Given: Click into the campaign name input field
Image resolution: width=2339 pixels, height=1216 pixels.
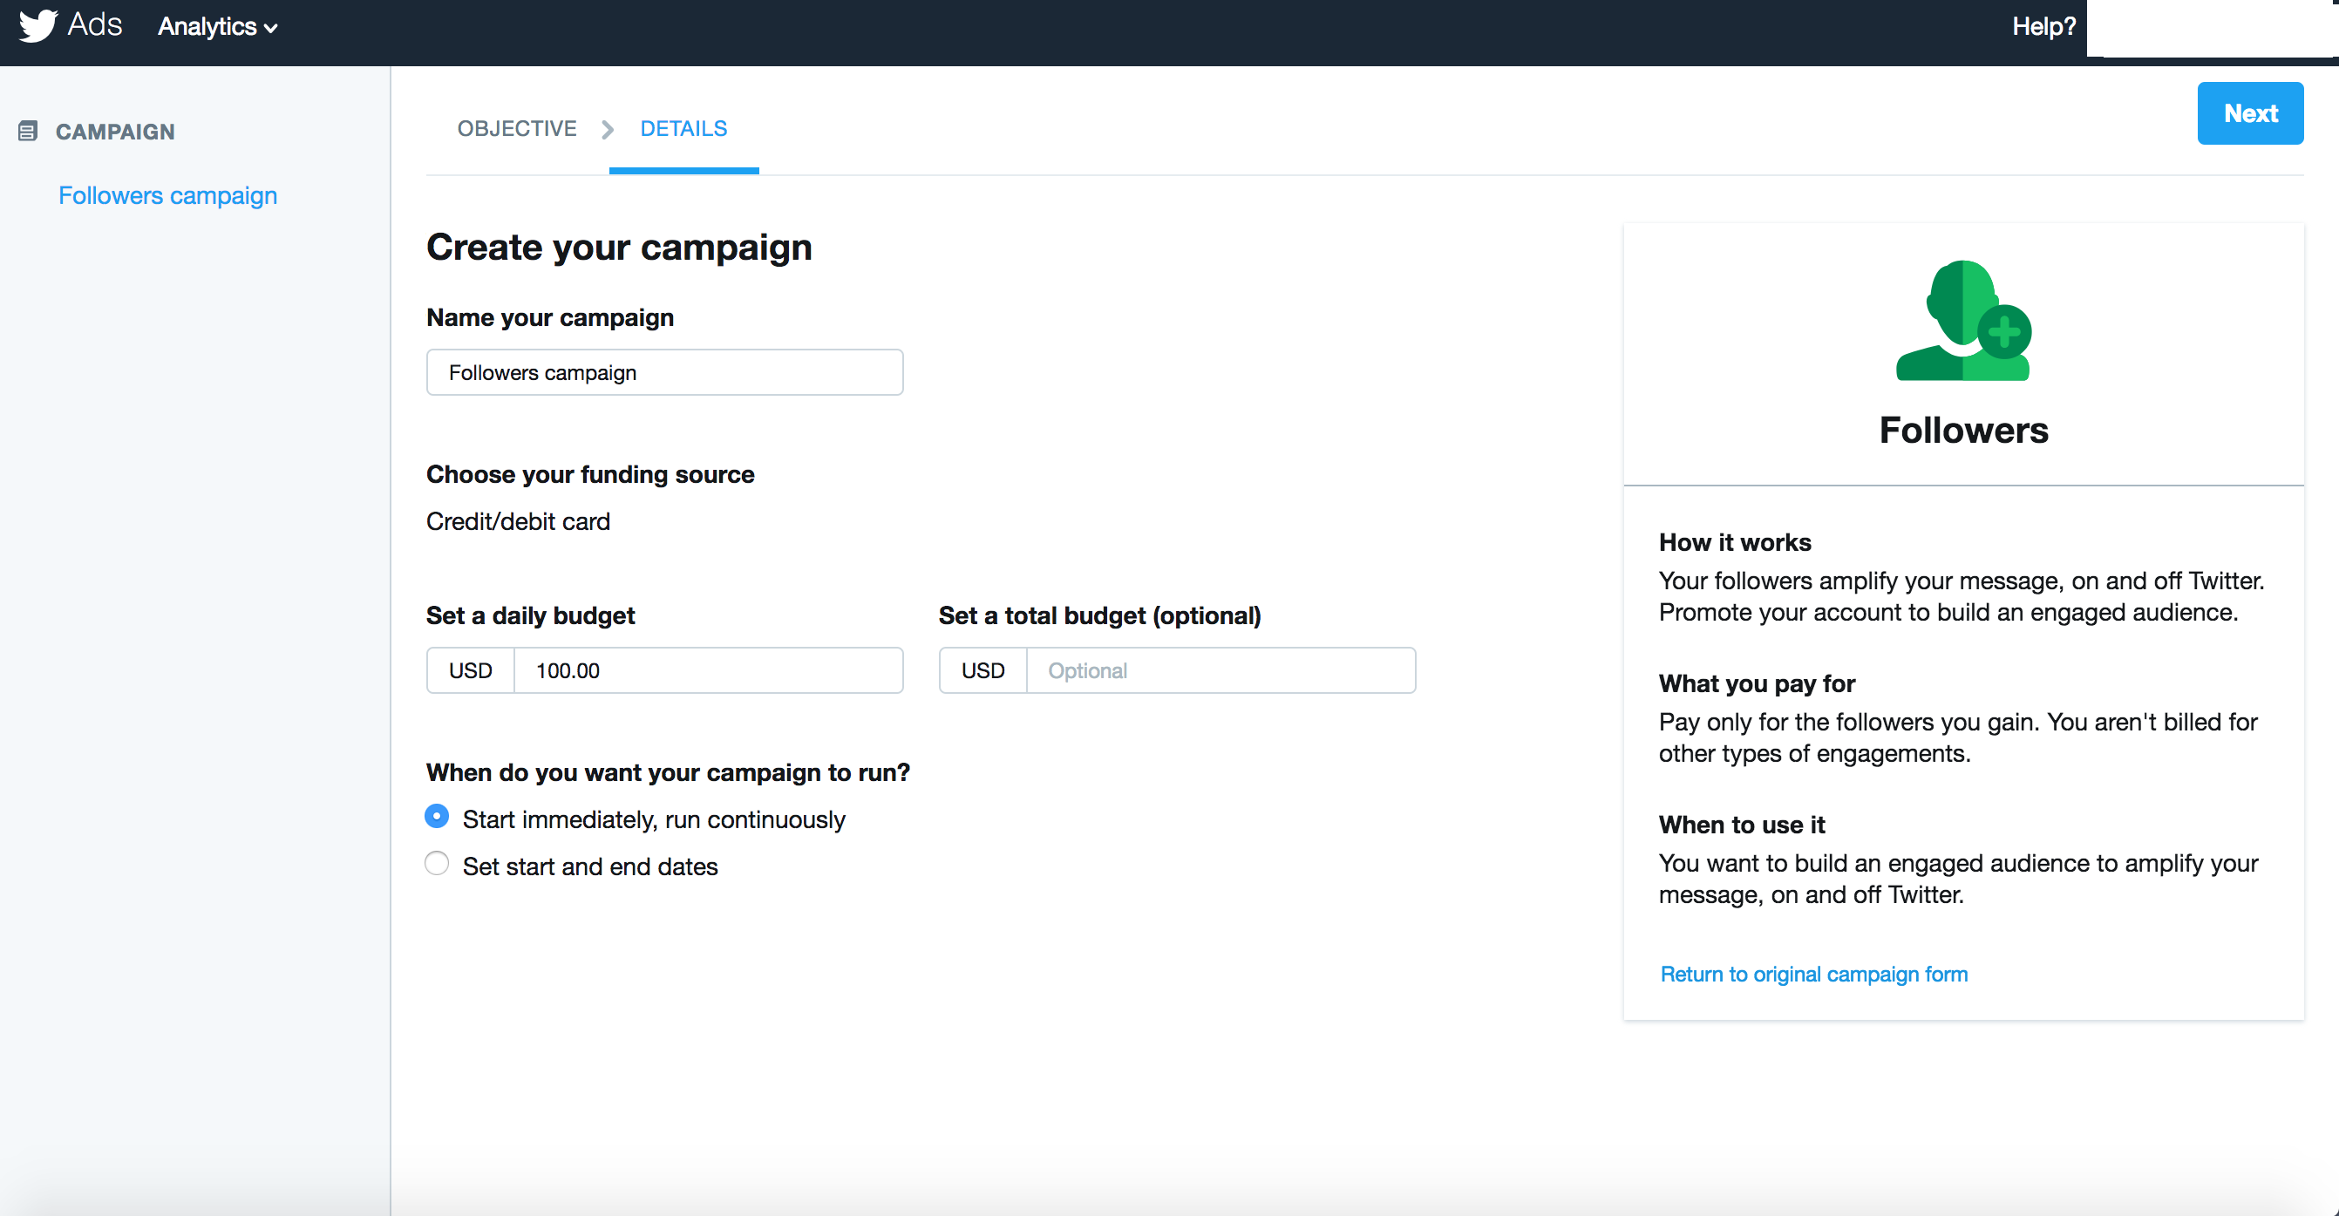Looking at the screenshot, I should click(x=664, y=372).
